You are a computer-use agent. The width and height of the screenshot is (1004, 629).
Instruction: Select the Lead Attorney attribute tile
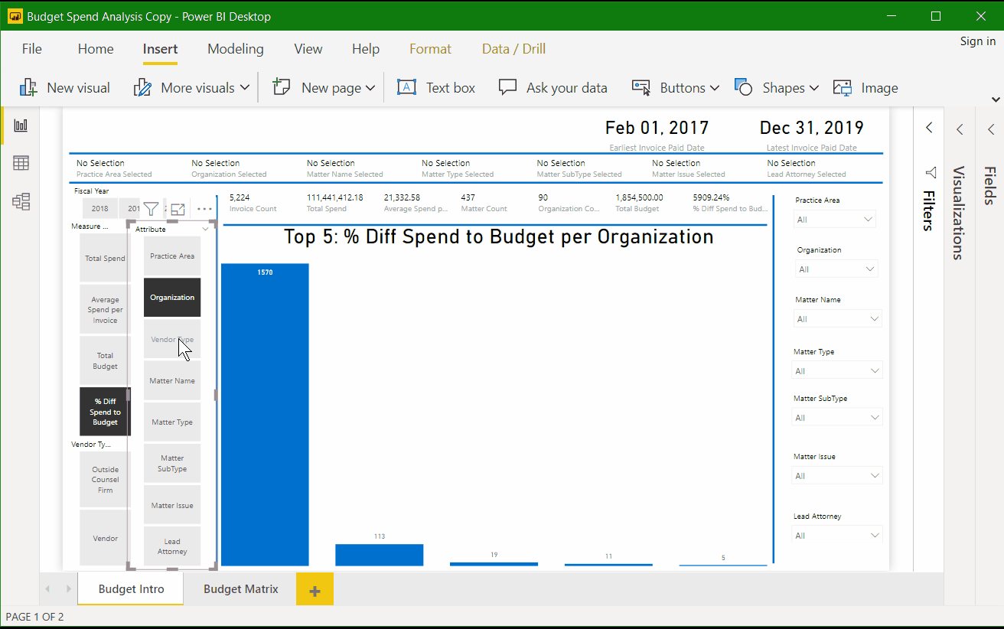(x=172, y=546)
